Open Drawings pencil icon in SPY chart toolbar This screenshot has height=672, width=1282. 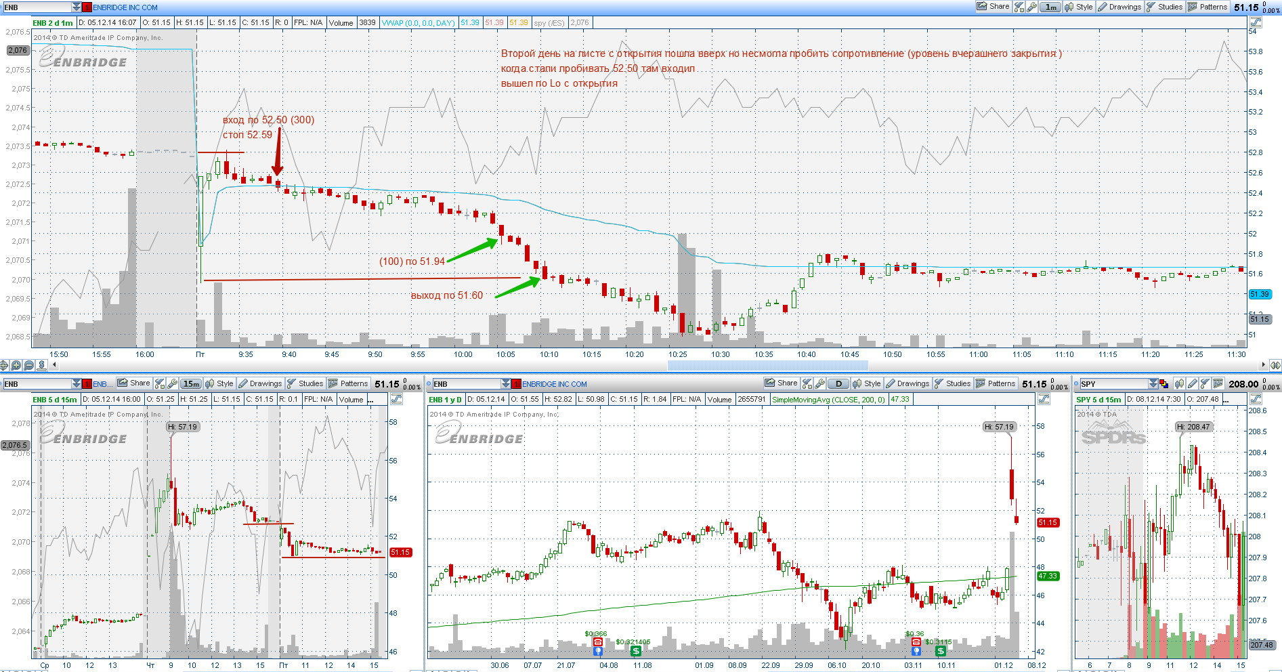click(x=1193, y=383)
